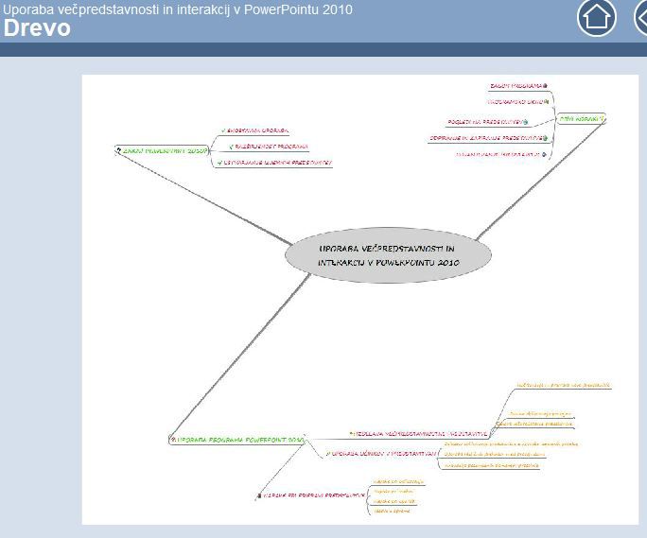The height and width of the screenshot is (538, 647).
Task: Open UPORABA UČINKOV V PREDSTAVITVAH topic
Action: coord(384,454)
